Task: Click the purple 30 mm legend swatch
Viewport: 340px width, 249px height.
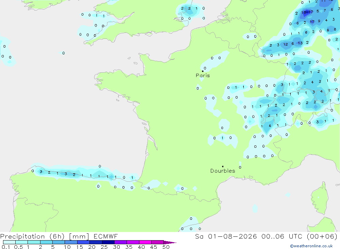Action: (121, 242)
